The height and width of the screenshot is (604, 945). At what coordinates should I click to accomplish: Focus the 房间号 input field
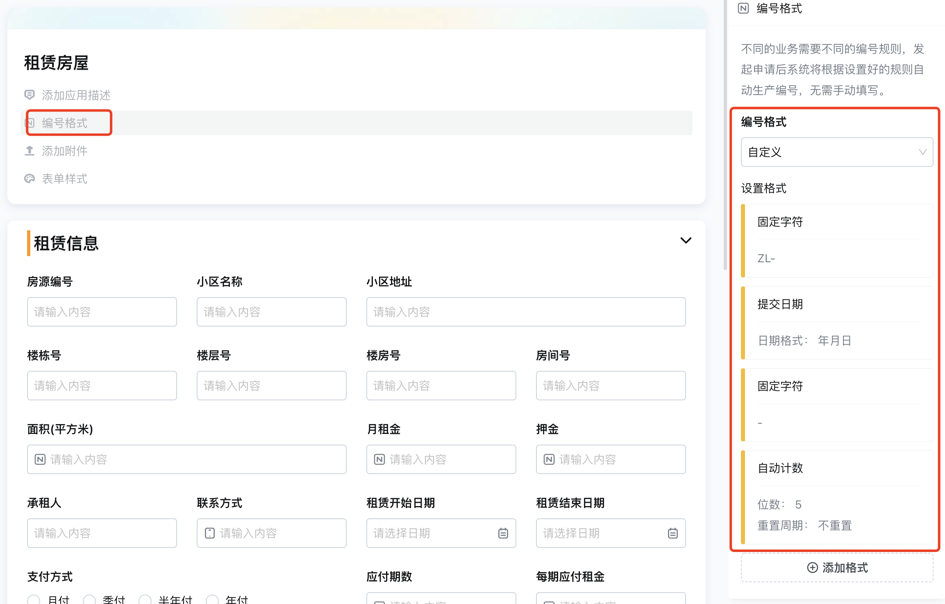coord(611,386)
